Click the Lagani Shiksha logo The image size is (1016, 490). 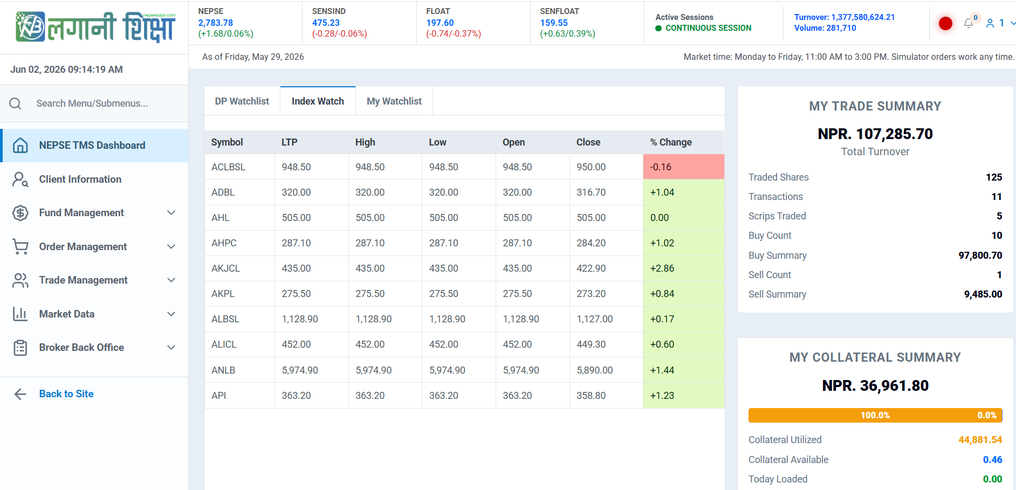click(x=95, y=27)
